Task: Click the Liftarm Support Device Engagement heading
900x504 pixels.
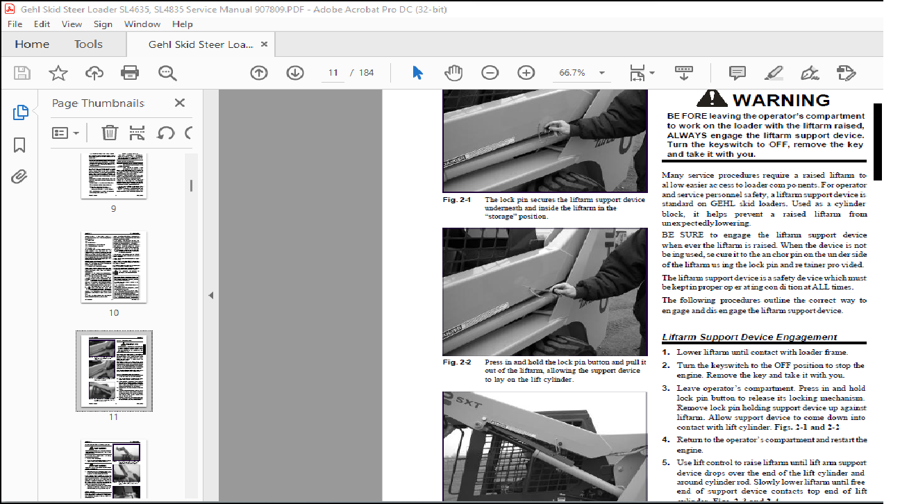Action: coord(749,337)
